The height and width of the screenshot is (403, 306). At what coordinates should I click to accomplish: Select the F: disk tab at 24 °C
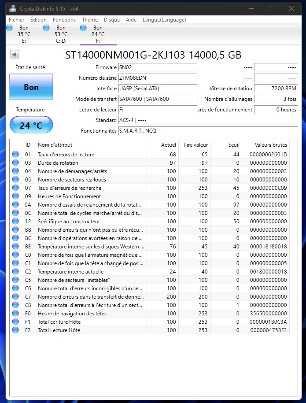[x=98, y=34]
